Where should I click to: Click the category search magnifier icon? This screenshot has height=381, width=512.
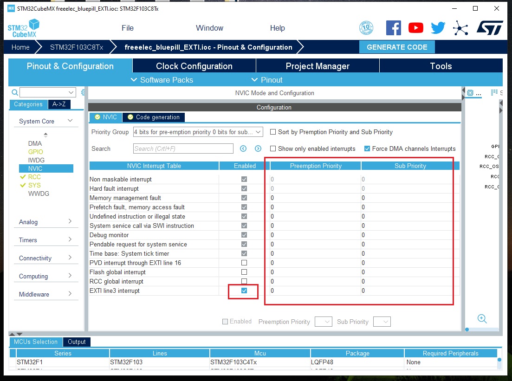[x=15, y=92]
